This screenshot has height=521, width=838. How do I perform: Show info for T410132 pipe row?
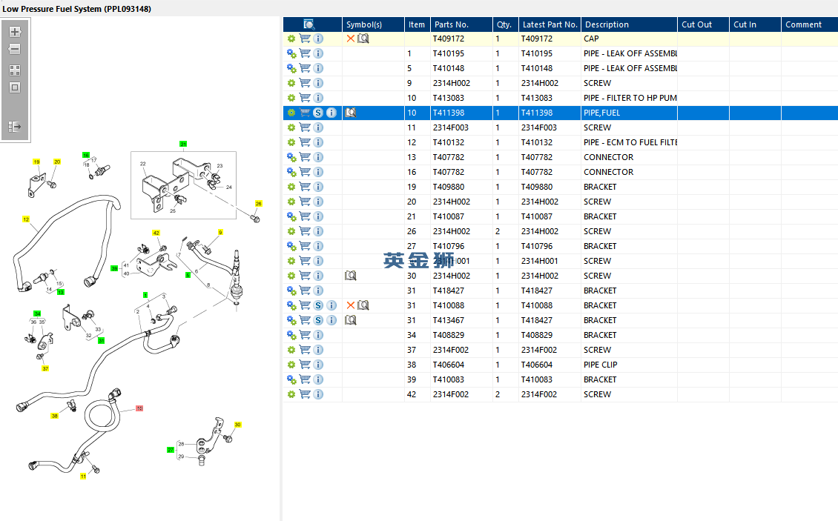[318, 142]
